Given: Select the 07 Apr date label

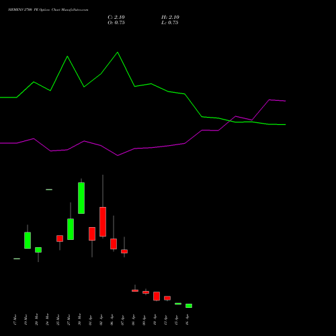Looking at the screenshot, I should point(122,319).
